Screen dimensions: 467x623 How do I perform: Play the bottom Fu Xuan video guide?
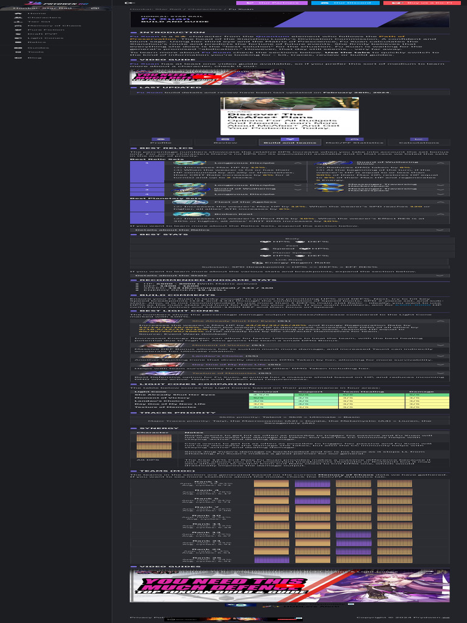click(x=290, y=586)
